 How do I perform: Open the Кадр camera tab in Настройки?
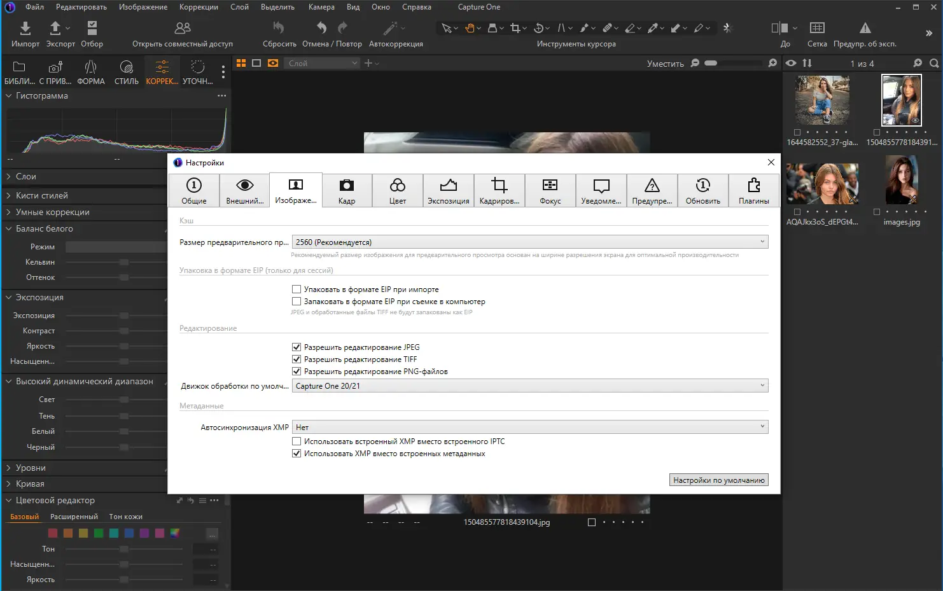(x=347, y=190)
